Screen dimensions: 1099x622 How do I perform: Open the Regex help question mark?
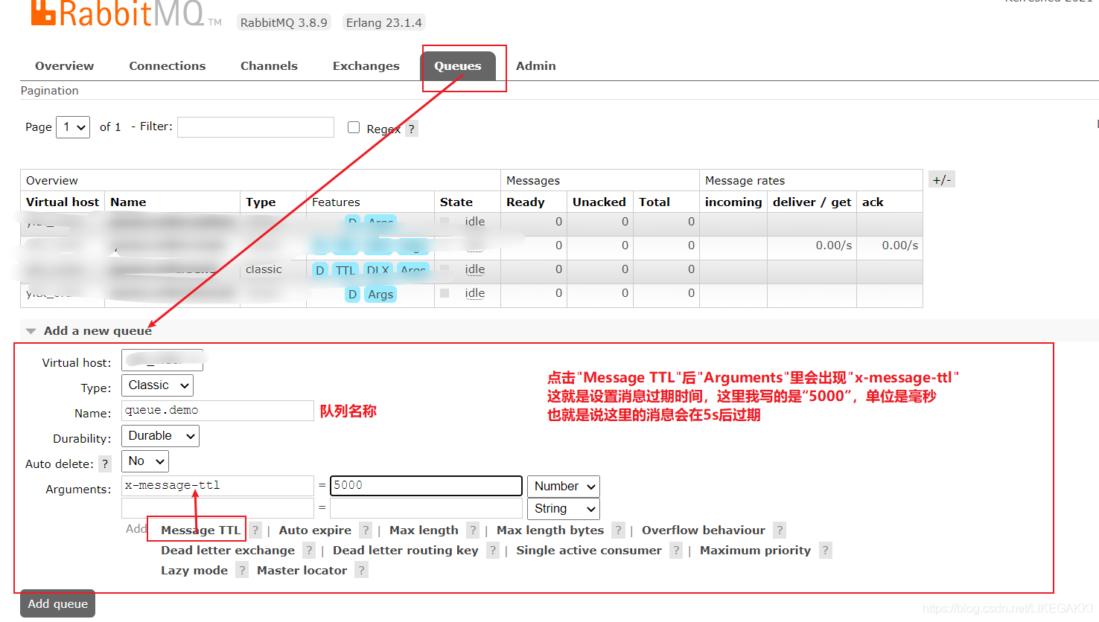click(411, 129)
